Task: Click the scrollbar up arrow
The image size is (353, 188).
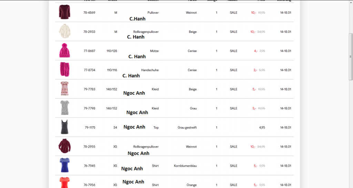Action: pos(351,2)
